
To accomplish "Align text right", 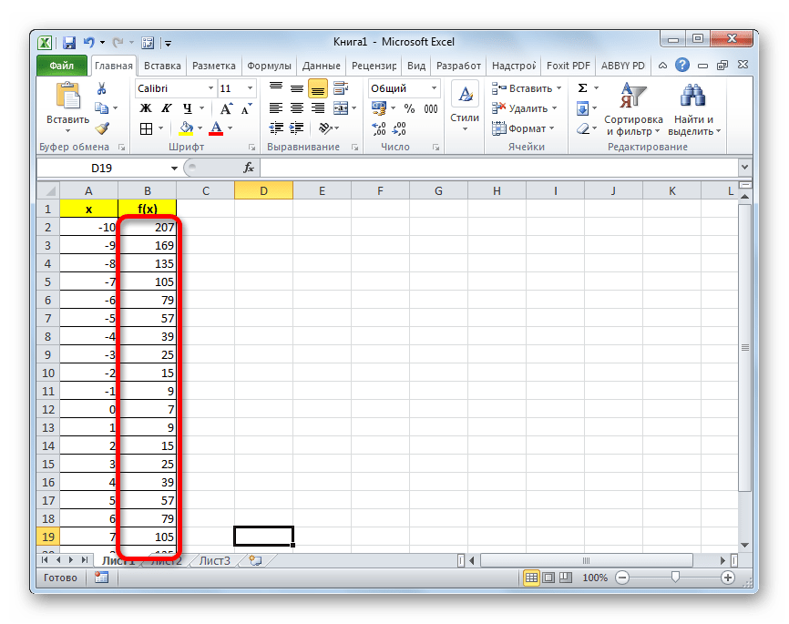I will click(317, 108).
